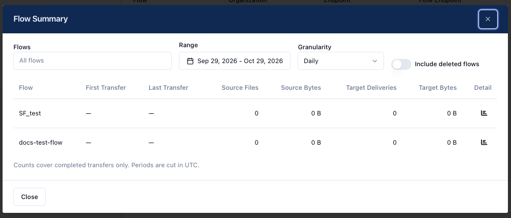Close the Flow Summary dialog with X
The height and width of the screenshot is (218, 511).
488,19
